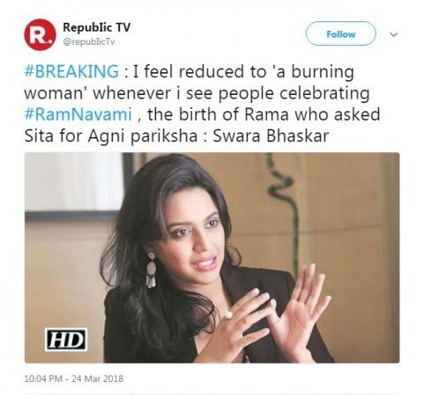
Task: Click the words Agni pariksha in tweet
Action: pos(143,136)
